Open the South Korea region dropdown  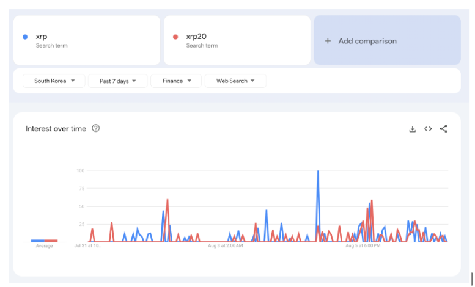click(x=54, y=81)
